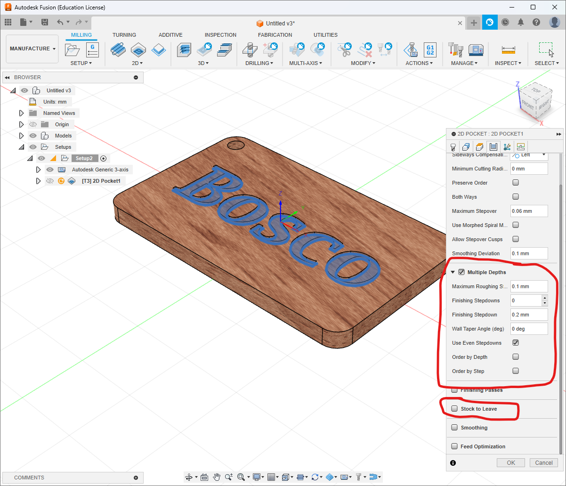The width and height of the screenshot is (566, 486).
Task: Open the notifications bell icon
Action: [521, 22]
